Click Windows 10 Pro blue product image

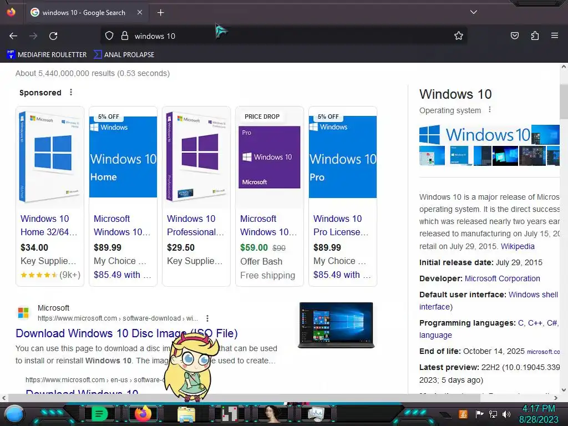pos(343,157)
